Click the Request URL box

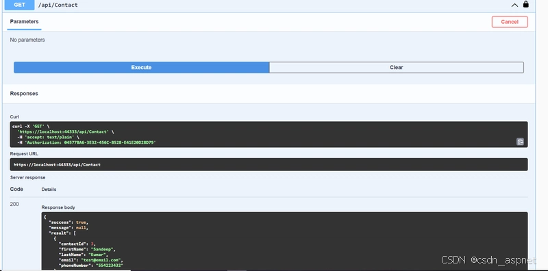pos(269,164)
